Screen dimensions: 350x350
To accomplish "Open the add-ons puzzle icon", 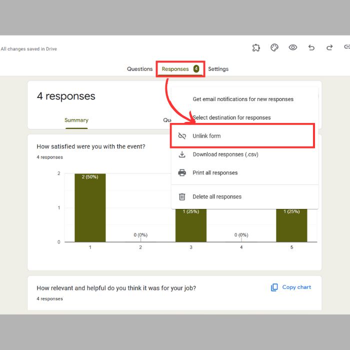I will pyautogui.click(x=256, y=47).
